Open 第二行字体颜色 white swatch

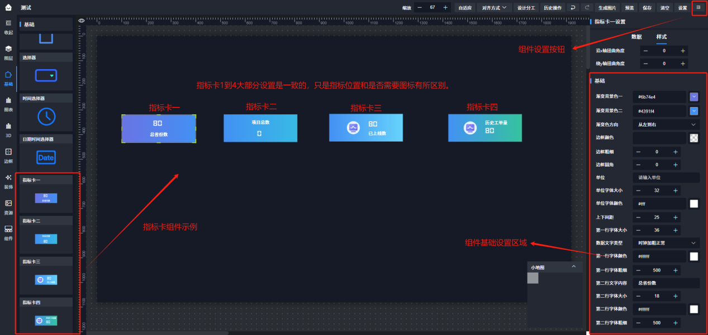tap(694, 309)
